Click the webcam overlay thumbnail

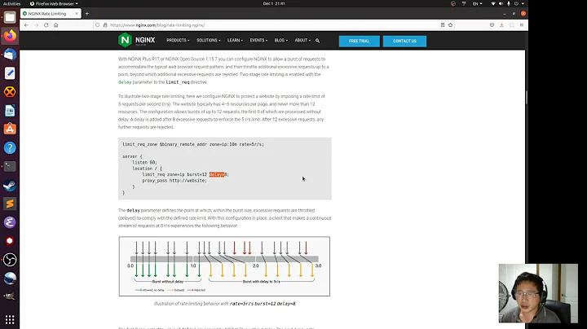pos(538,293)
